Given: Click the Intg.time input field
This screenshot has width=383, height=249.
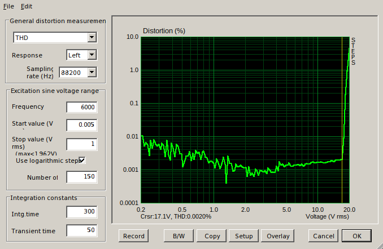Looking at the screenshot, I should click(82, 211).
